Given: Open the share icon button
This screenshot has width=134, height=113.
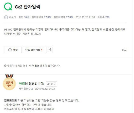Looking at the screenshot, I should pos(49,50).
